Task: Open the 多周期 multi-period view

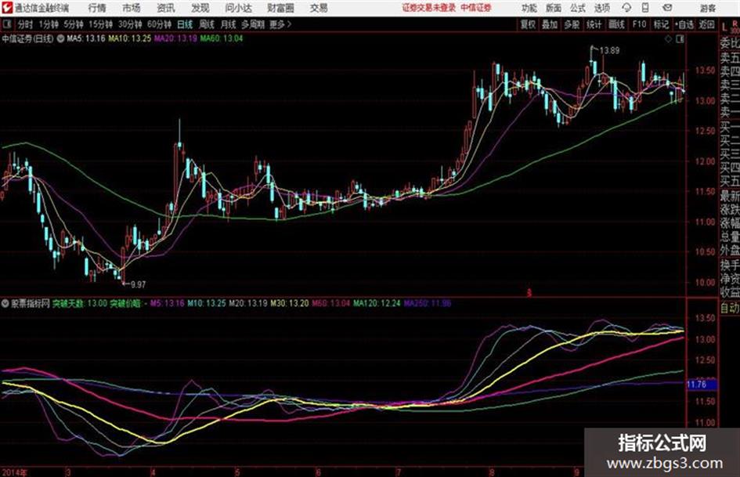Action: [x=253, y=24]
